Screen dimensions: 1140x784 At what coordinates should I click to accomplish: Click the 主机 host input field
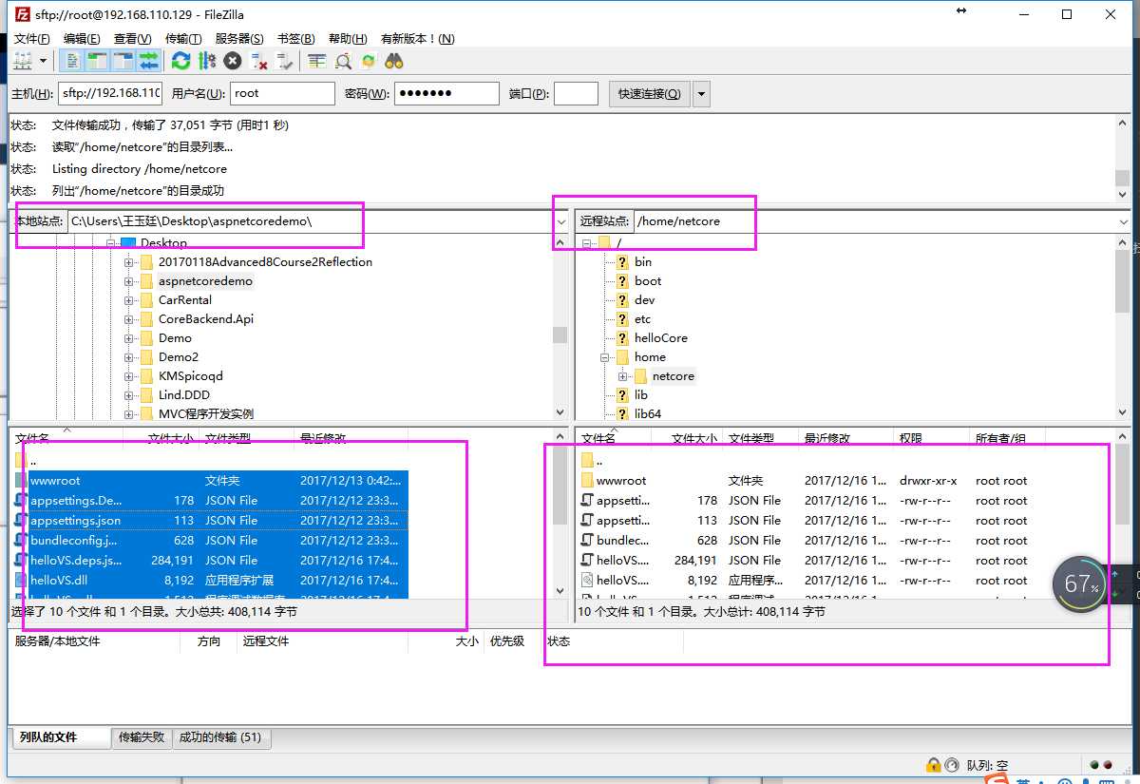pos(110,93)
